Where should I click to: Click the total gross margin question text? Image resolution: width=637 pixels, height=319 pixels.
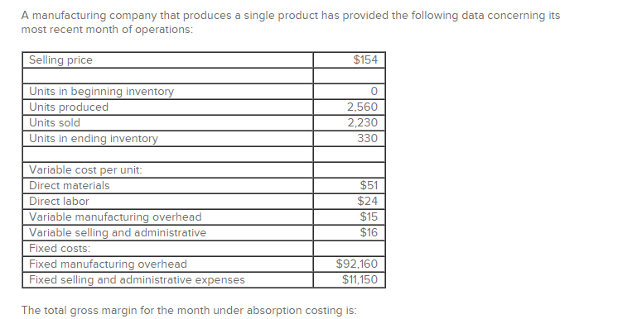pyautogui.click(x=189, y=311)
